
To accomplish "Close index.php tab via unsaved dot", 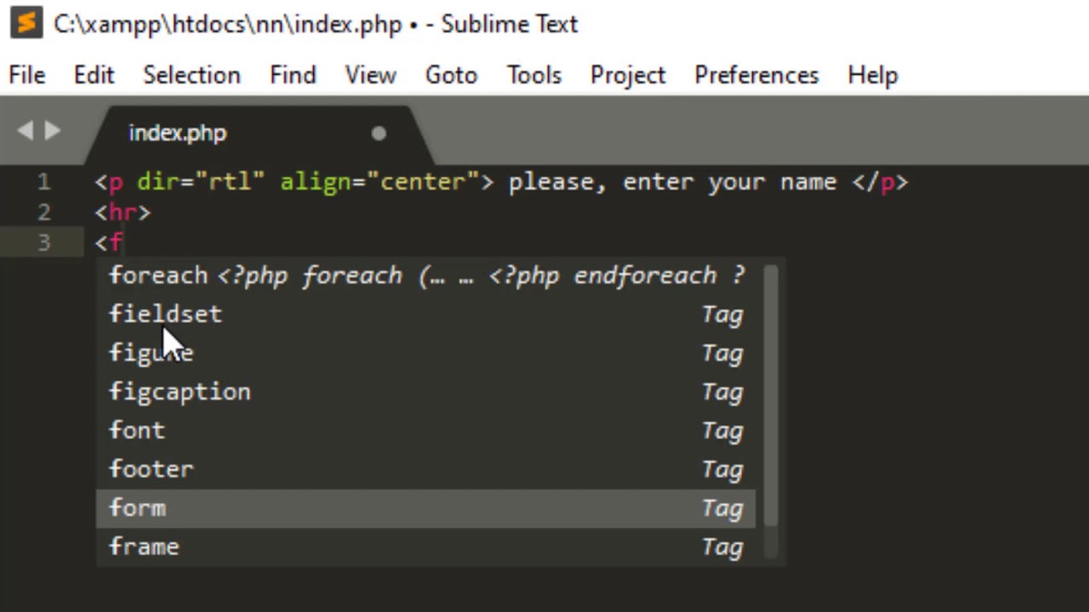I will click(379, 133).
